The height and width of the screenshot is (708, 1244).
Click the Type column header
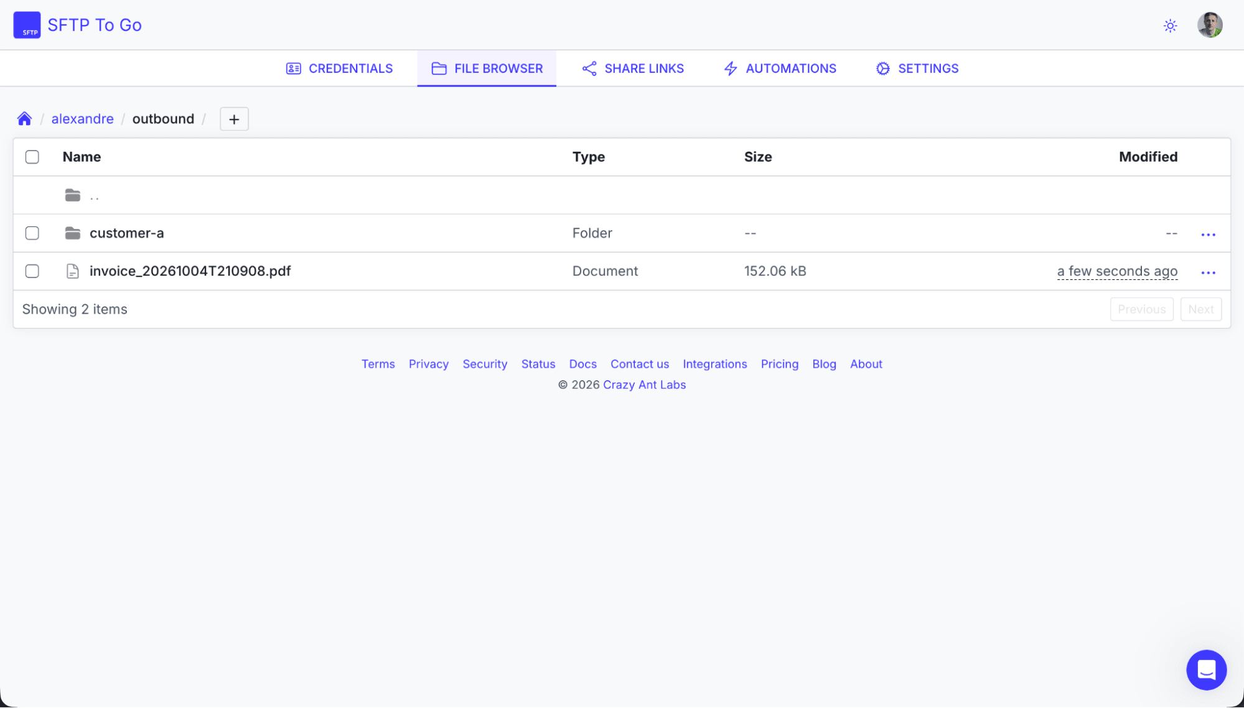tap(588, 157)
